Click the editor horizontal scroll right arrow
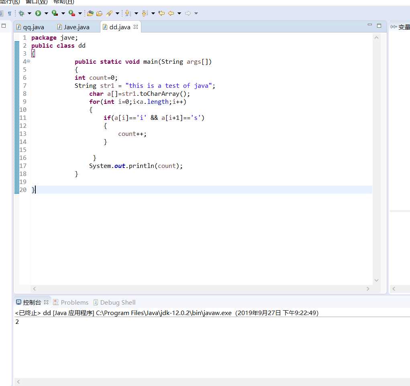Screen dimensions: 410x386 click(x=368, y=289)
